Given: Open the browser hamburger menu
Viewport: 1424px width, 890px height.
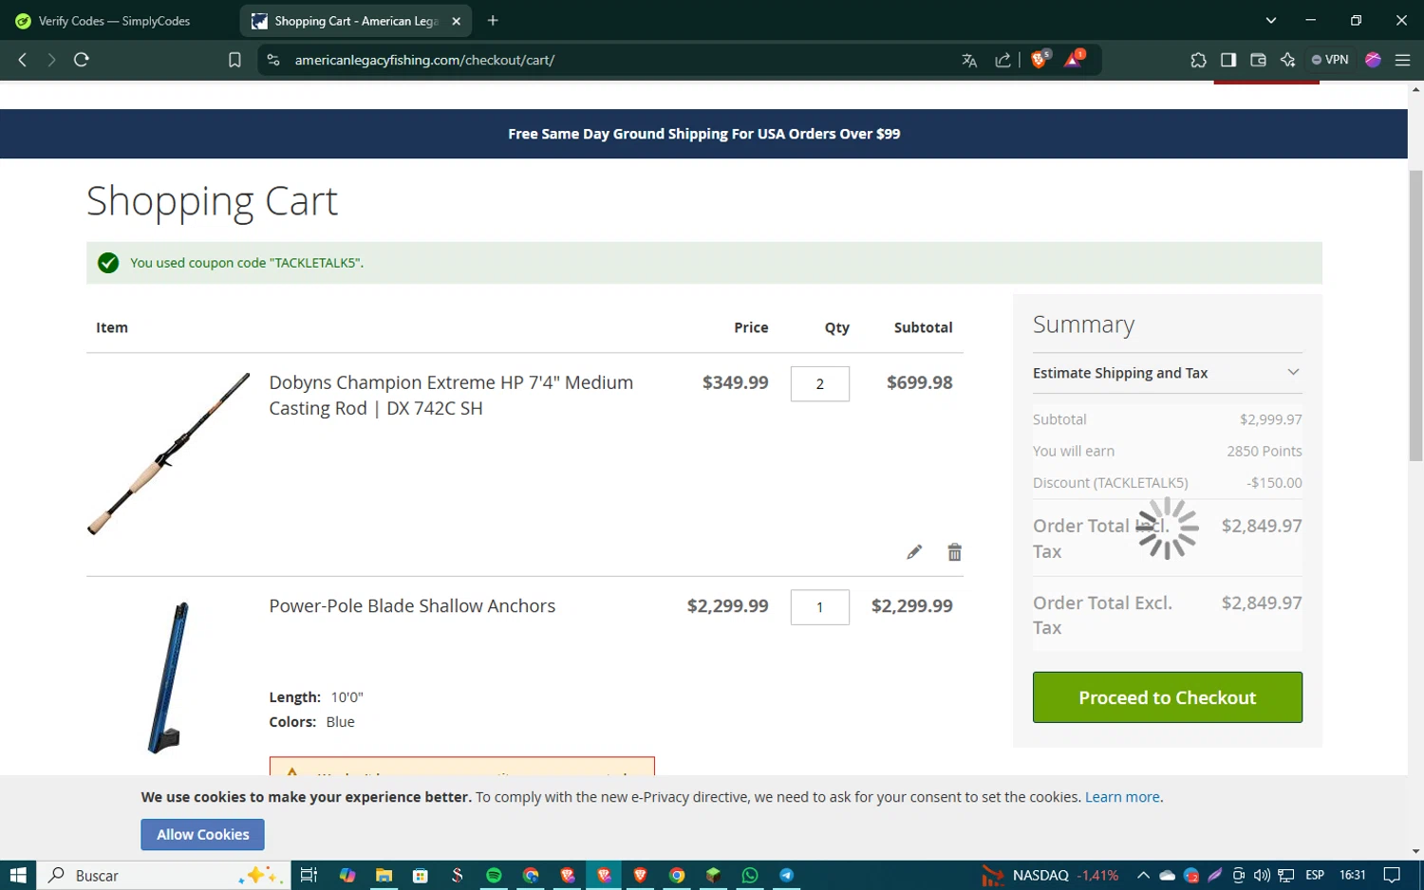Looking at the screenshot, I should click(1402, 60).
